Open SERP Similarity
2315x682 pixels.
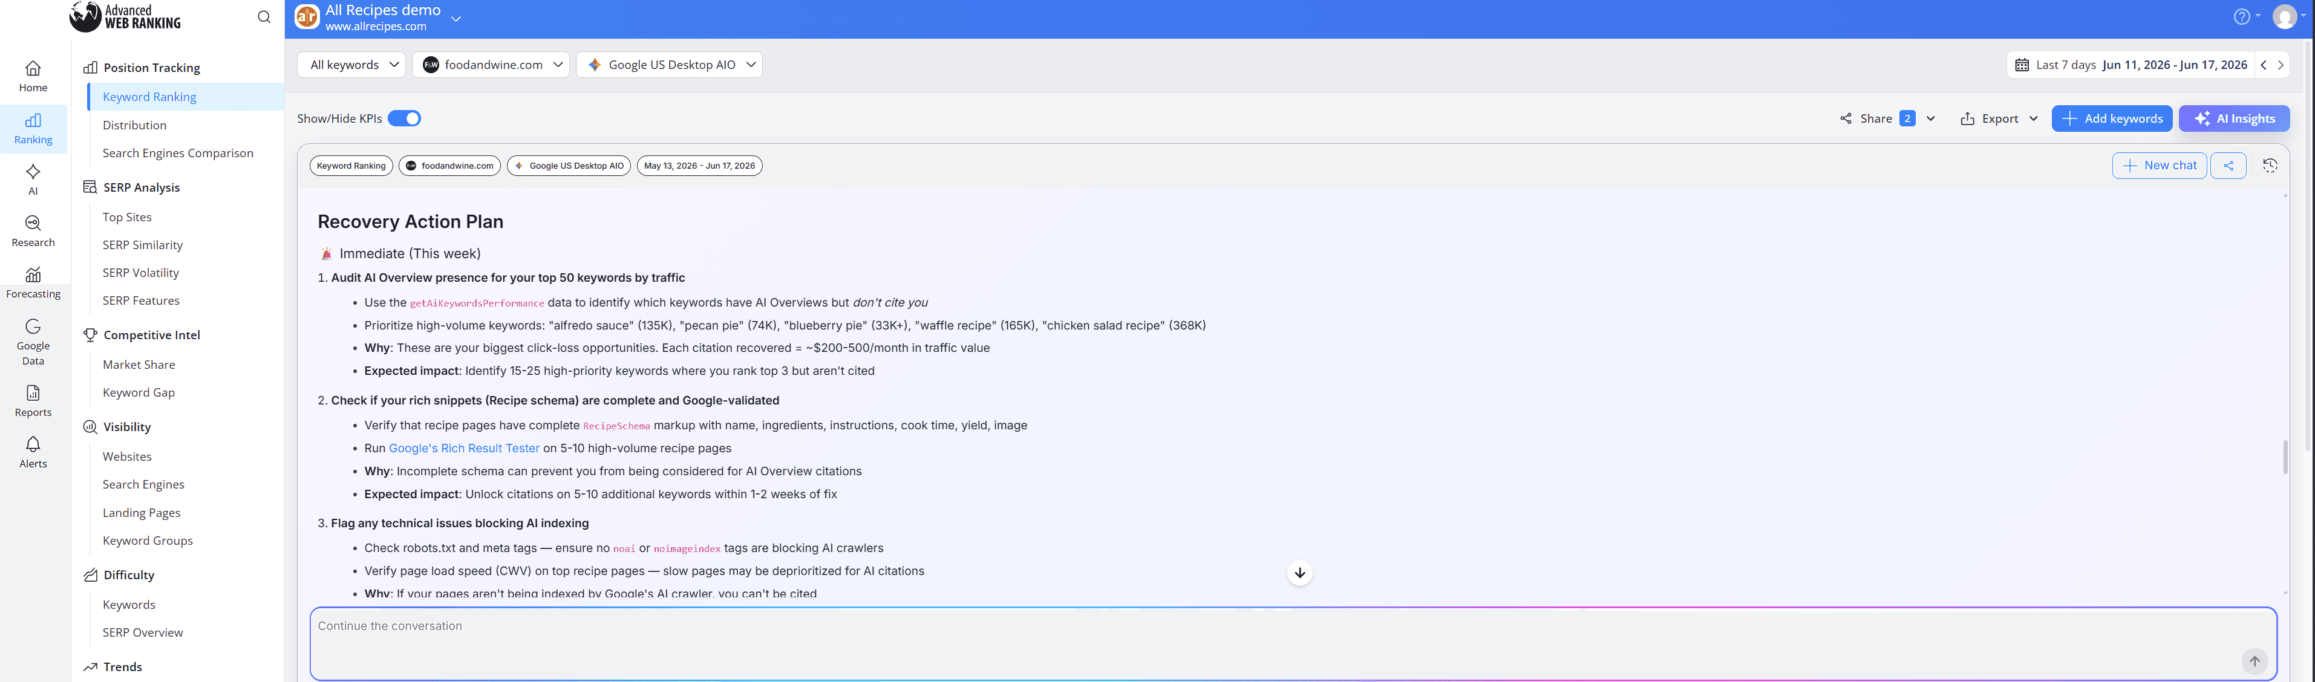click(142, 244)
